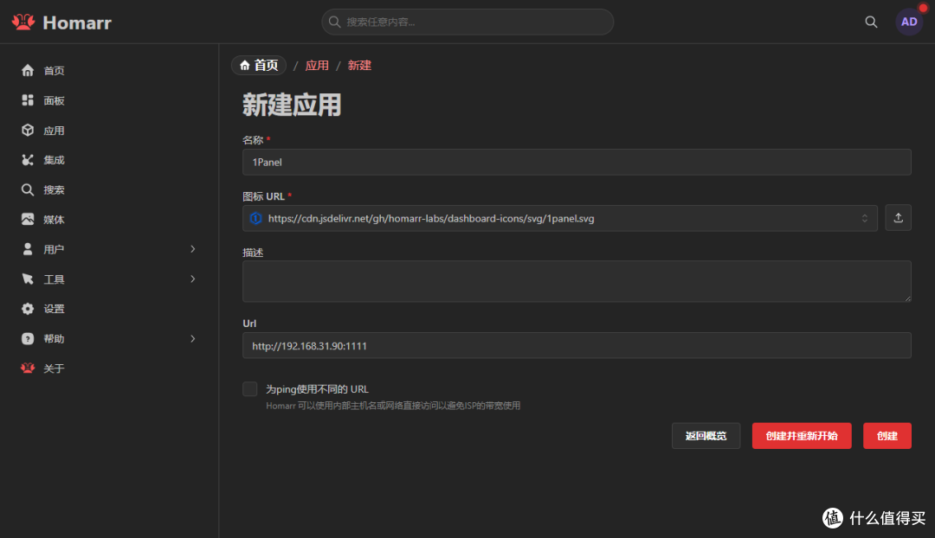Focus the empty 描述 textarea
This screenshot has width=935, height=538.
(577, 281)
